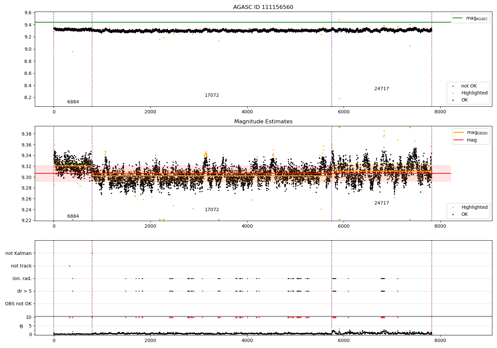This screenshot has width=497, height=348.
Task: Click obsid label 17072 in the top plot
Action: [212, 95]
